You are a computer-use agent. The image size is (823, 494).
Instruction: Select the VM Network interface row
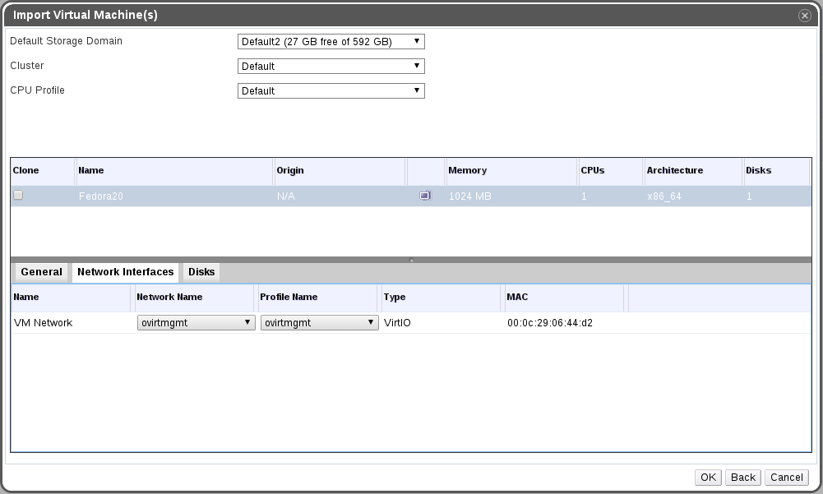[x=44, y=323]
